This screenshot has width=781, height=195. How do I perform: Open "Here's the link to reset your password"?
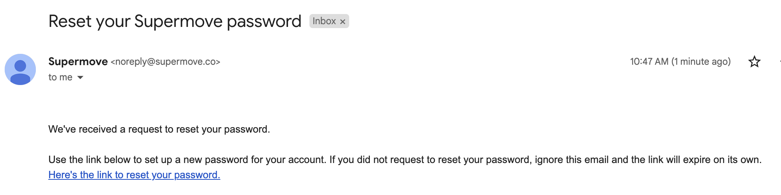click(134, 175)
